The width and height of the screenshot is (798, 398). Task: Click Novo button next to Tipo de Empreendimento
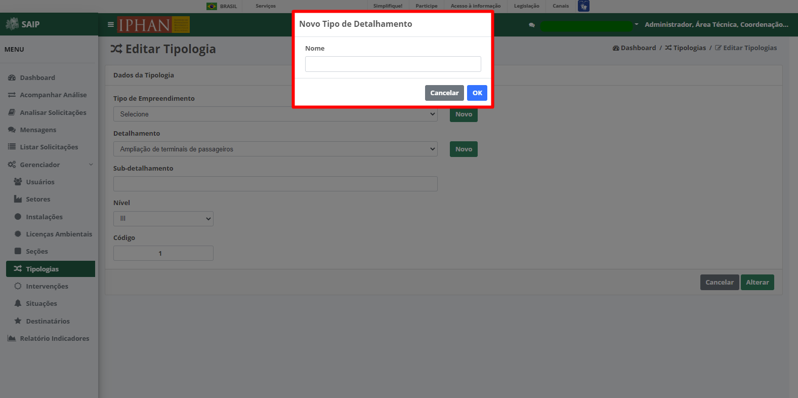pos(464,114)
